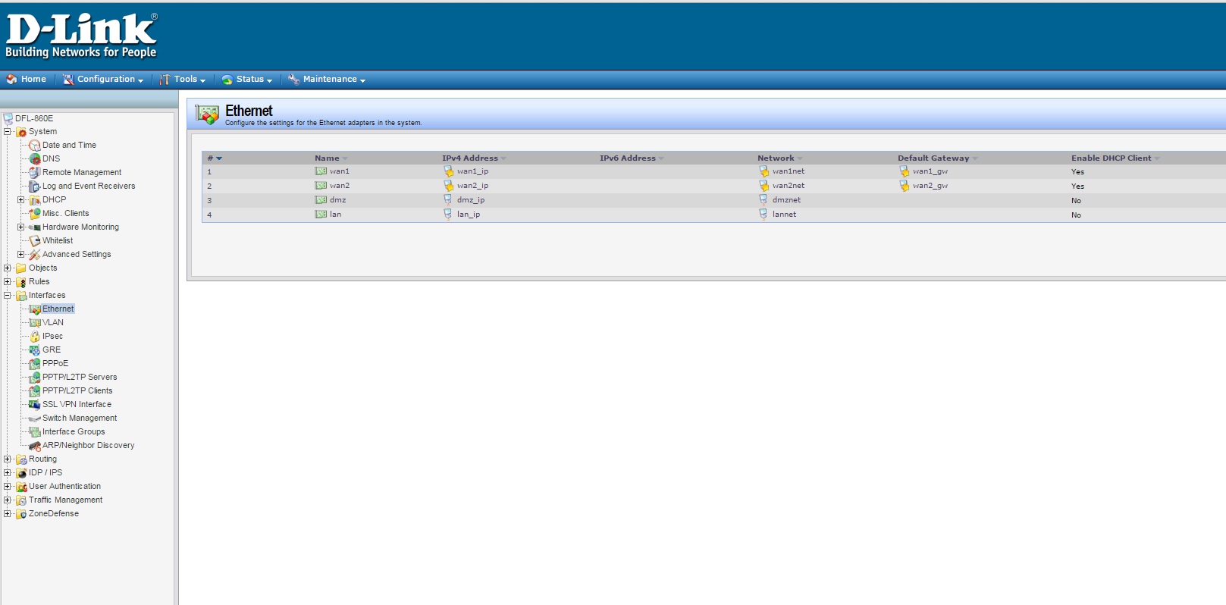1226x605 pixels.
Task: Expand the Objects tree node
Action: click(x=8, y=268)
